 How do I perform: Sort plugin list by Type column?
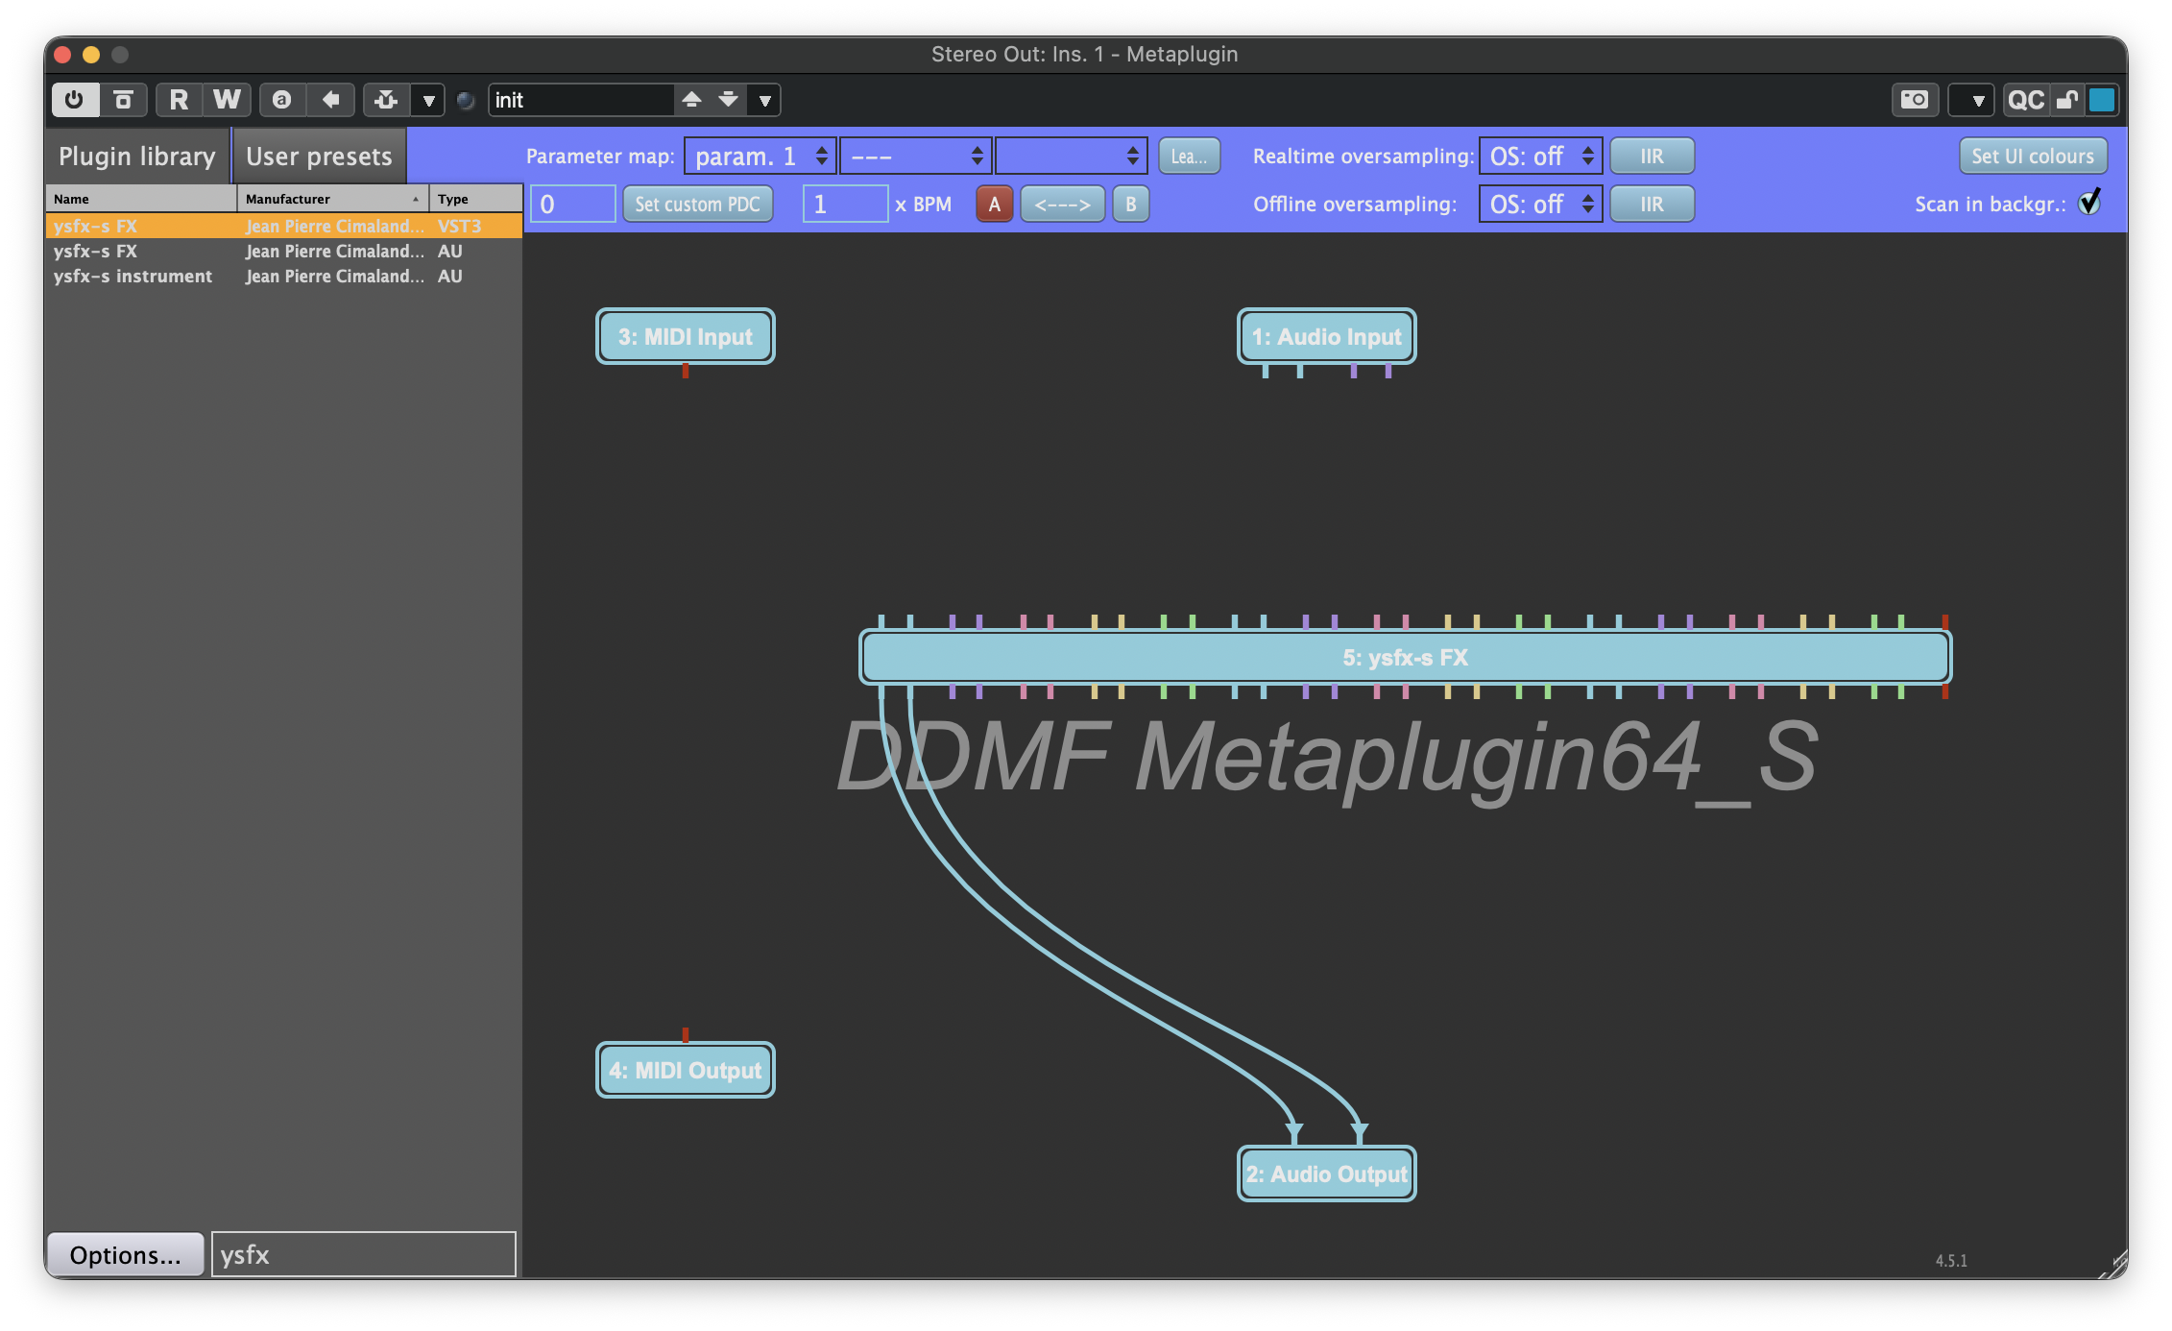point(476,199)
